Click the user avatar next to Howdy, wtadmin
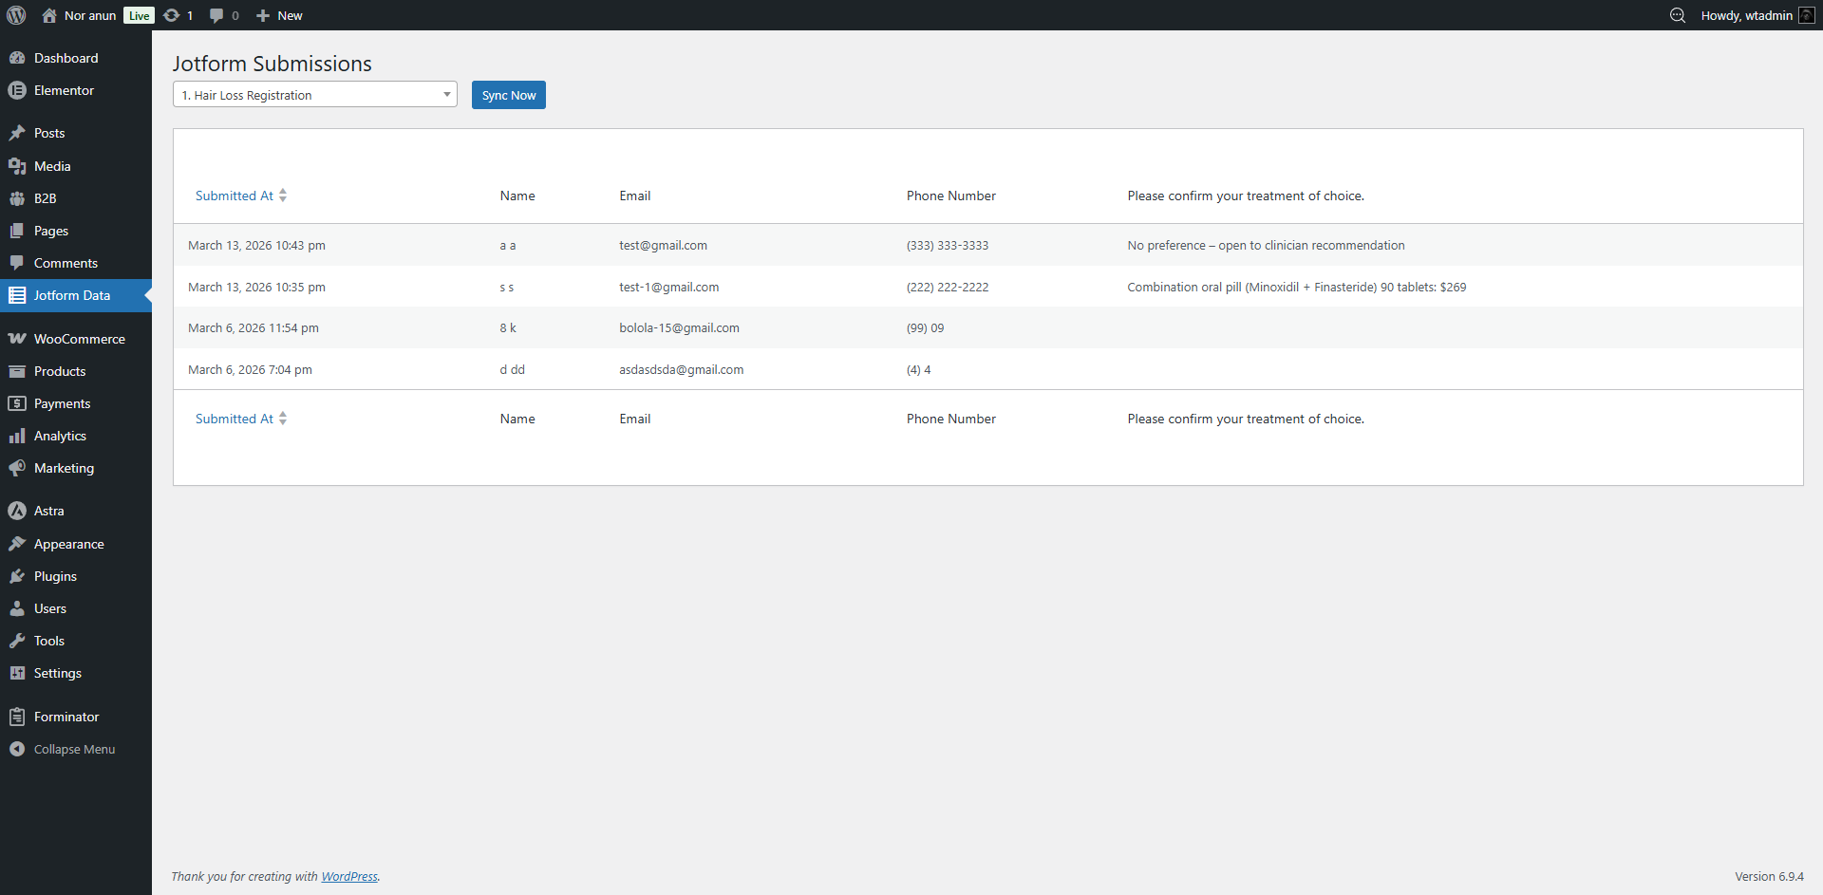1823x895 pixels. click(x=1808, y=15)
